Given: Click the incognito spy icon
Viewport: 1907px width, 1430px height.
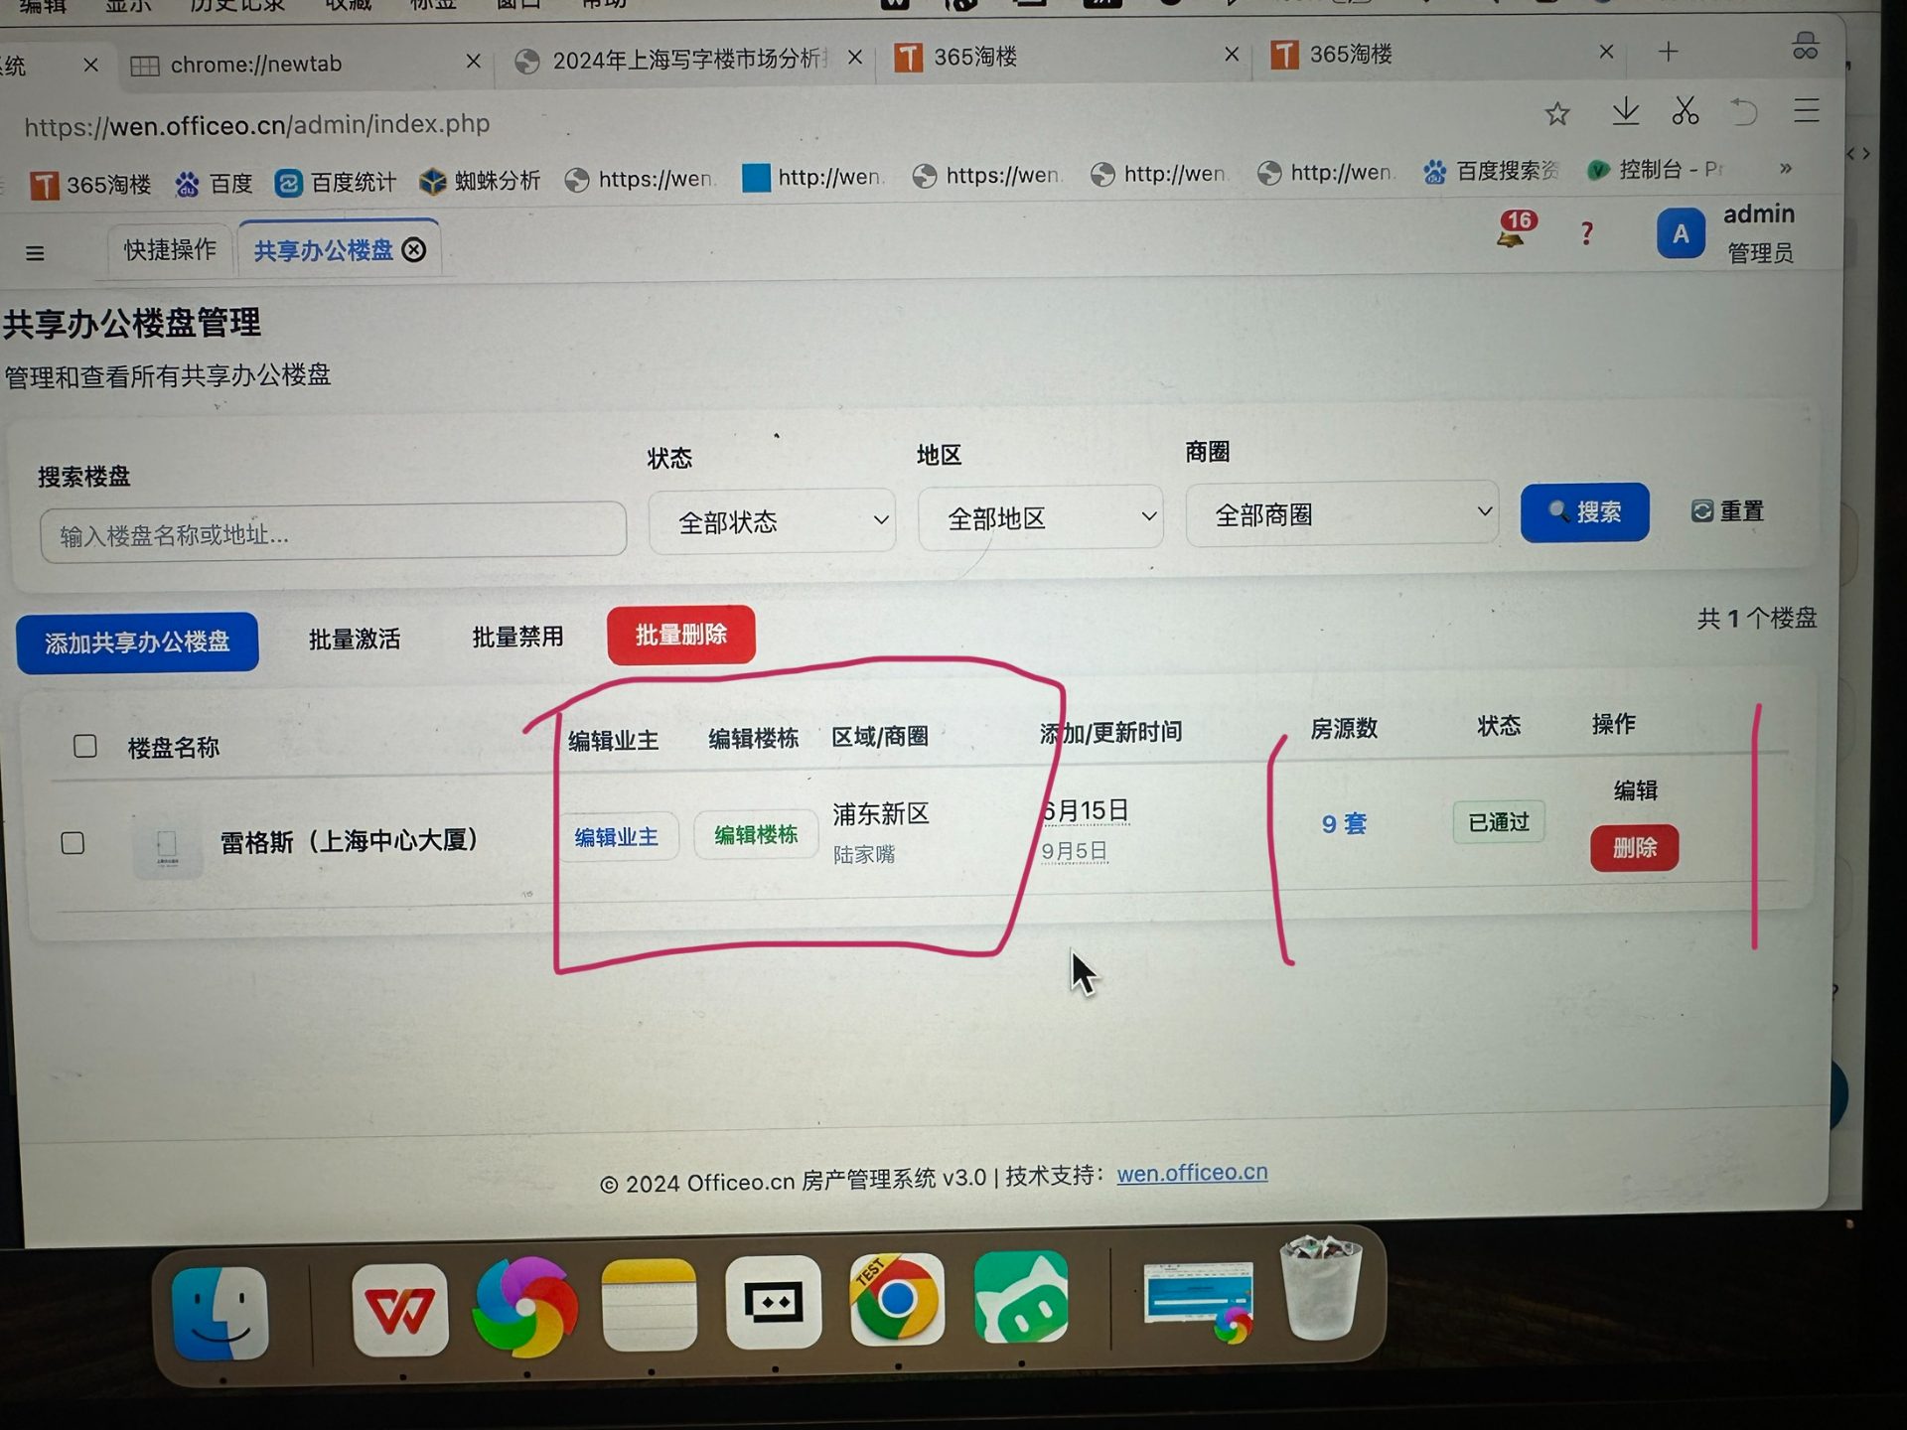Looking at the screenshot, I should pos(1806,47).
